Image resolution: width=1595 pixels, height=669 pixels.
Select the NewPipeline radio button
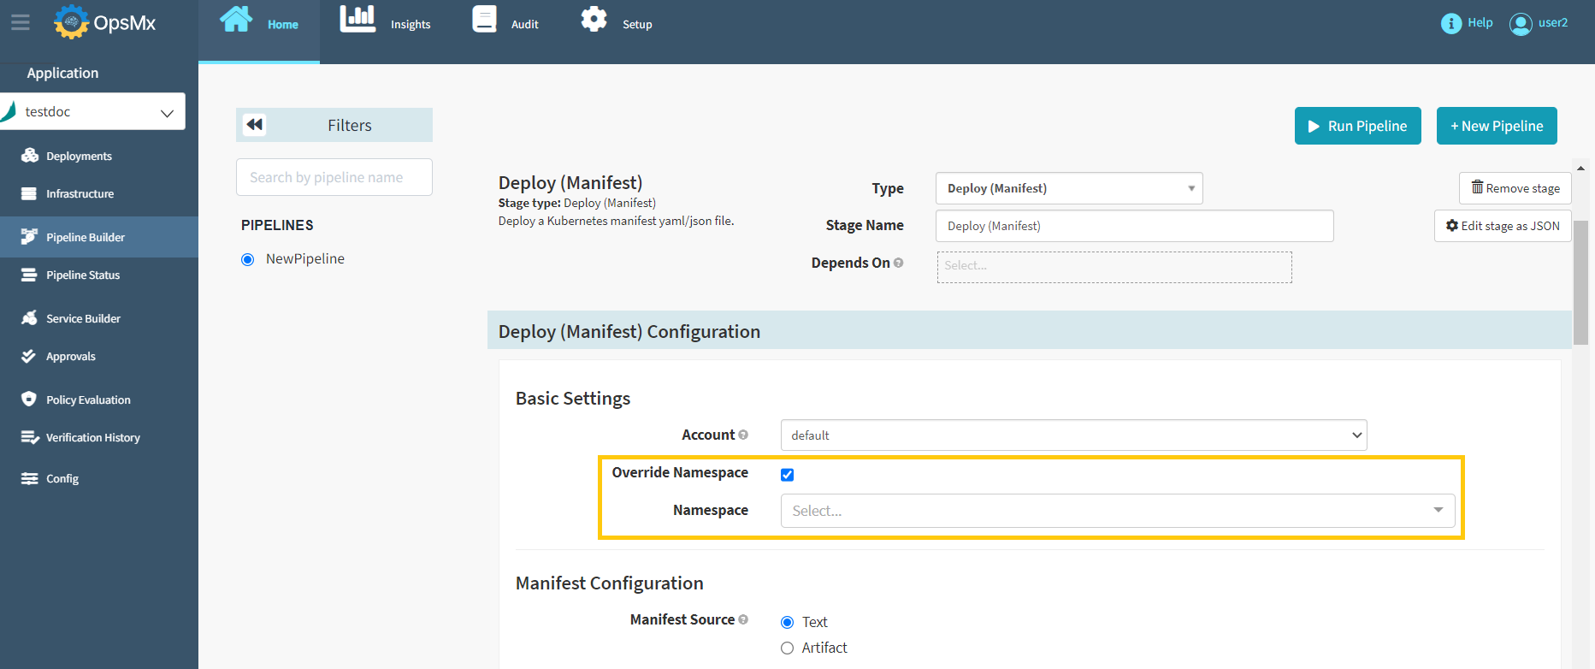[x=248, y=259]
